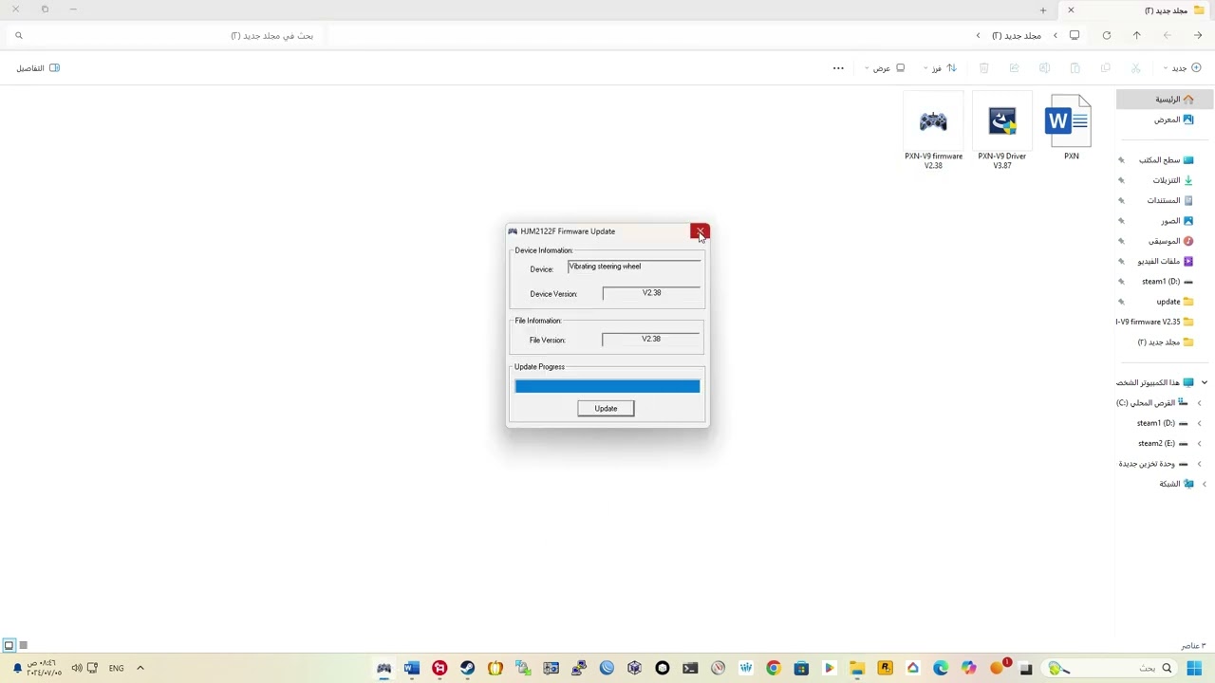Click the Refresh icon in Explorer
This screenshot has width=1215, height=683.
[1106, 36]
